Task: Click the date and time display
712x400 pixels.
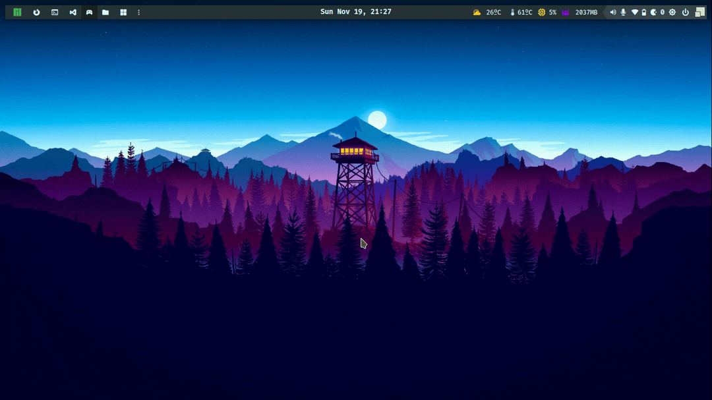Action: pos(355,12)
